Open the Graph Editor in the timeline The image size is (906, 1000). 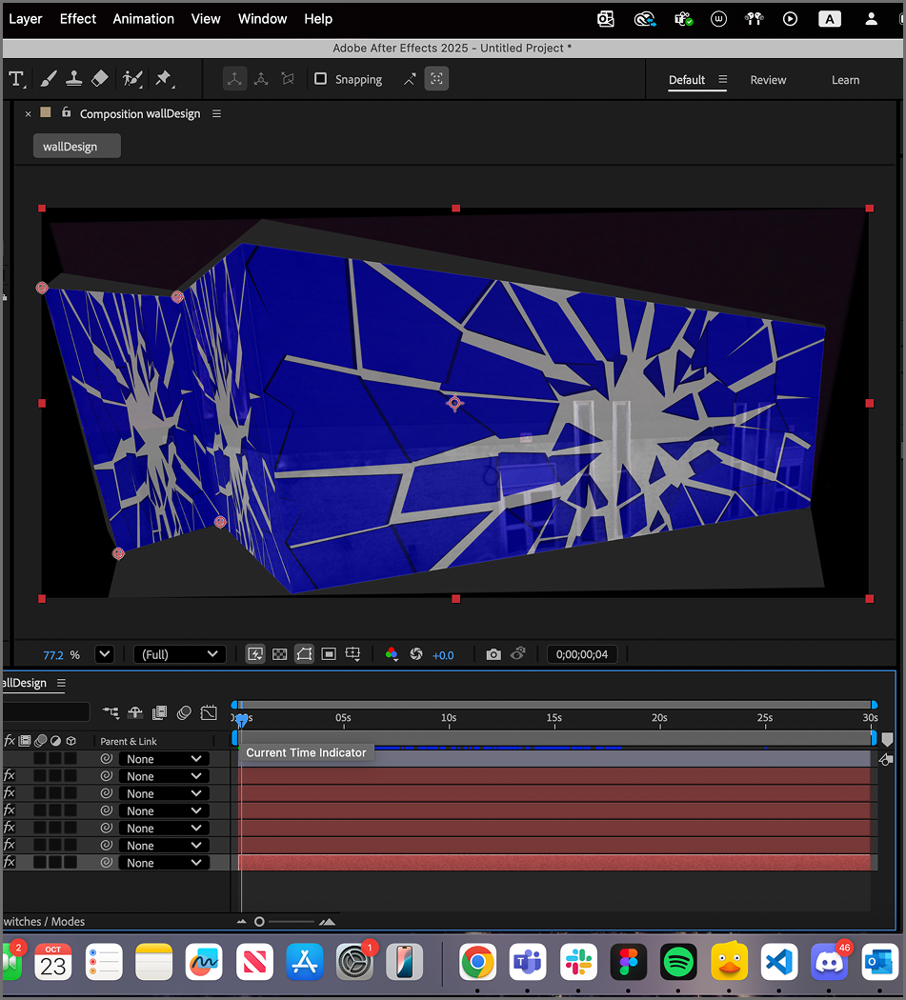coord(209,712)
